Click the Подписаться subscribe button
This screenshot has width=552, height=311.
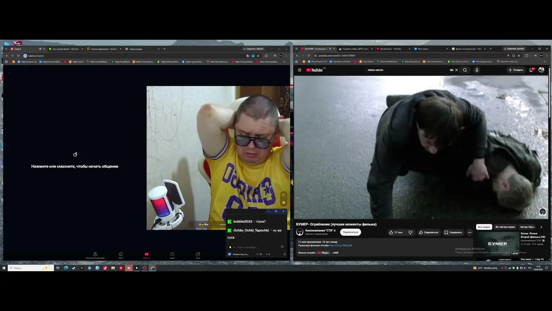pyautogui.click(x=350, y=232)
